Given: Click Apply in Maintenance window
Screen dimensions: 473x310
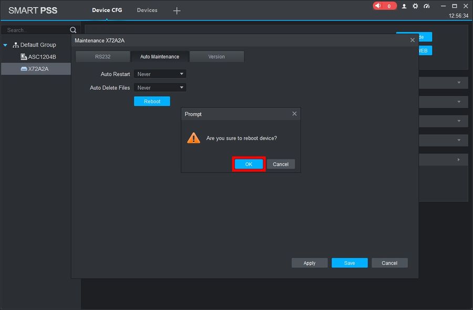Looking at the screenshot, I should point(310,263).
